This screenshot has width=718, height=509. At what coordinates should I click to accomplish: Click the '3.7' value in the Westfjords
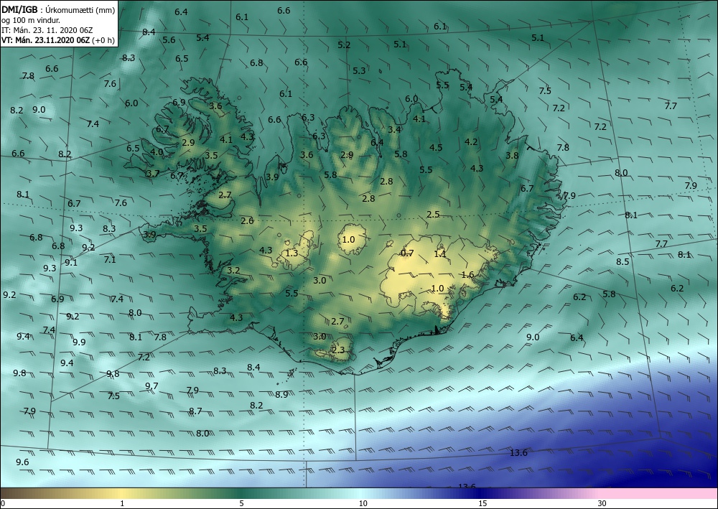[152, 174]
